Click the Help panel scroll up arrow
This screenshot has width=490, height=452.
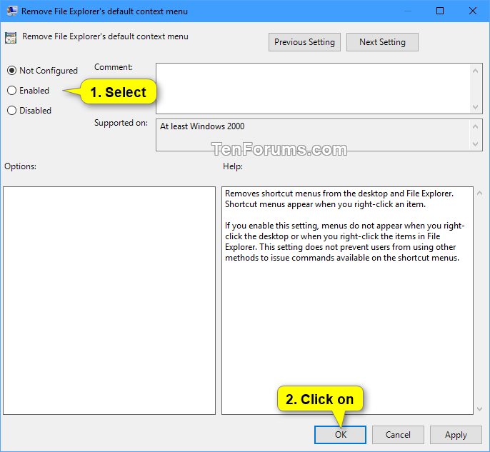(479, 193)
